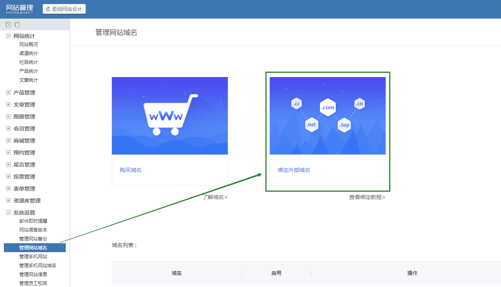Viewport: 501px width, 287px height.
Task: View the 查看绑定教程 tutorial link
Action: pyautogui.click(x=367, y=197)
